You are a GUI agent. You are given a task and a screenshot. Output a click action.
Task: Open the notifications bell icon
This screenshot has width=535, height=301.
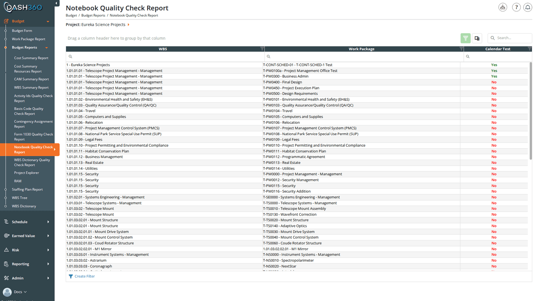pyautogui.click(x=528, y=7)
